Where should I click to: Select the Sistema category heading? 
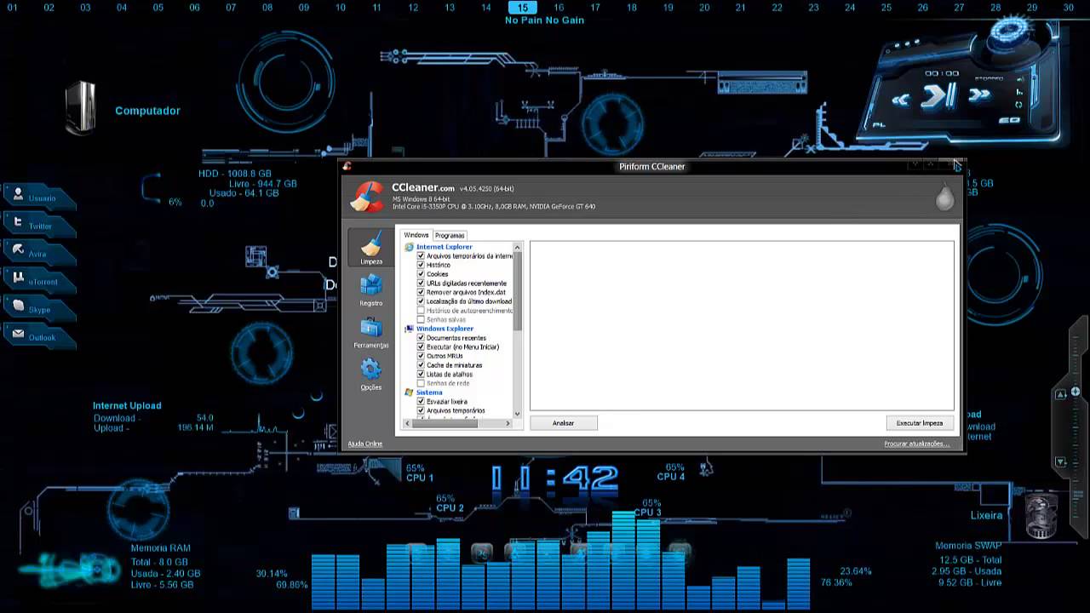[x=429, y=392]
